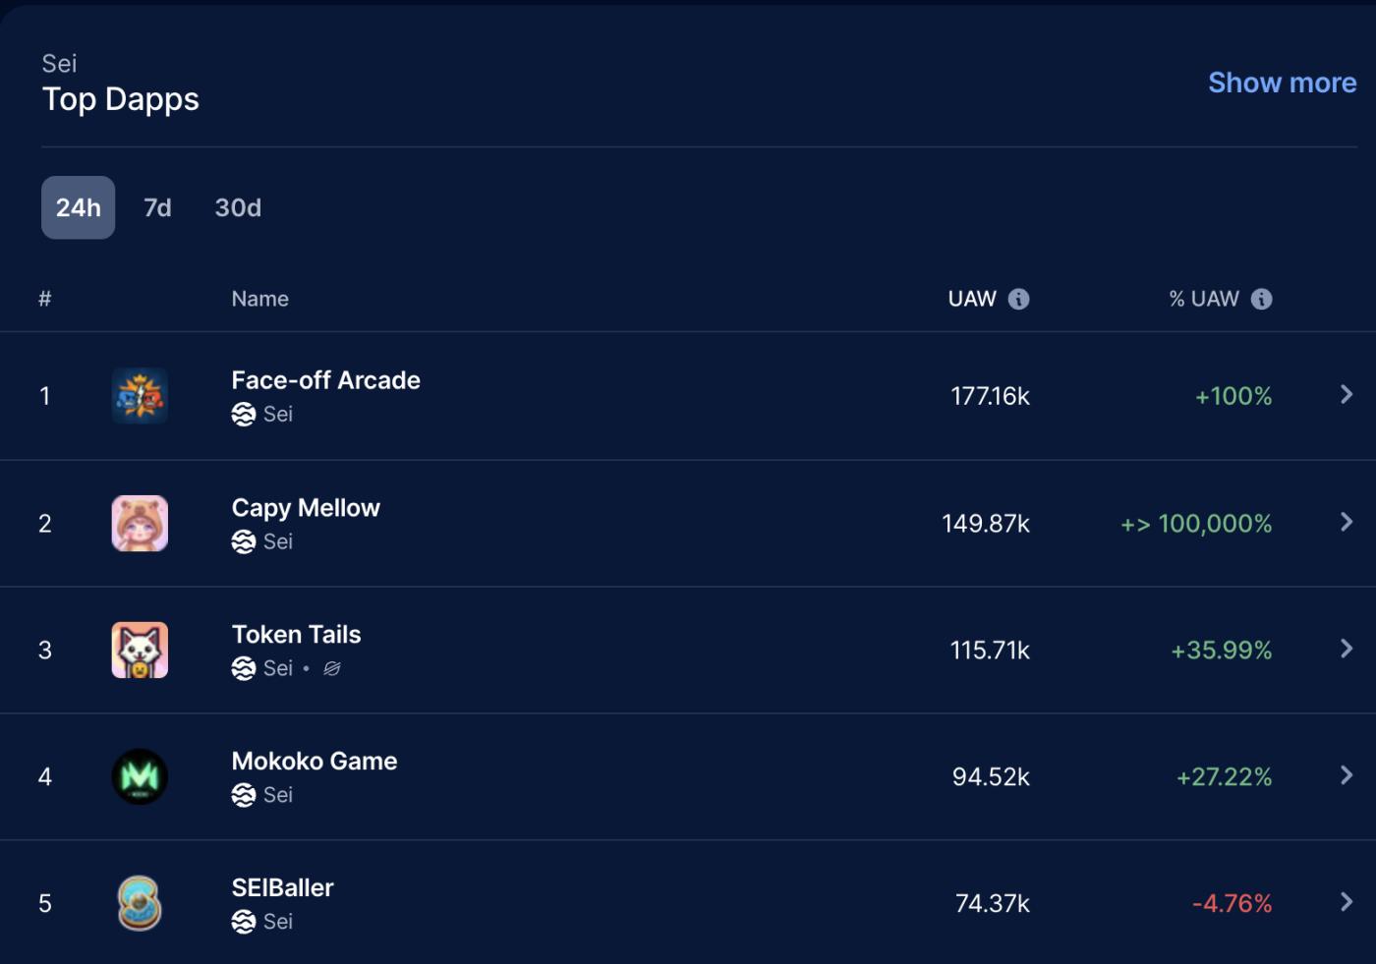This screenshot has height=964, width=1376.
Task: Click the Face-off Arcade dapp icon
Action: [140, 396]
